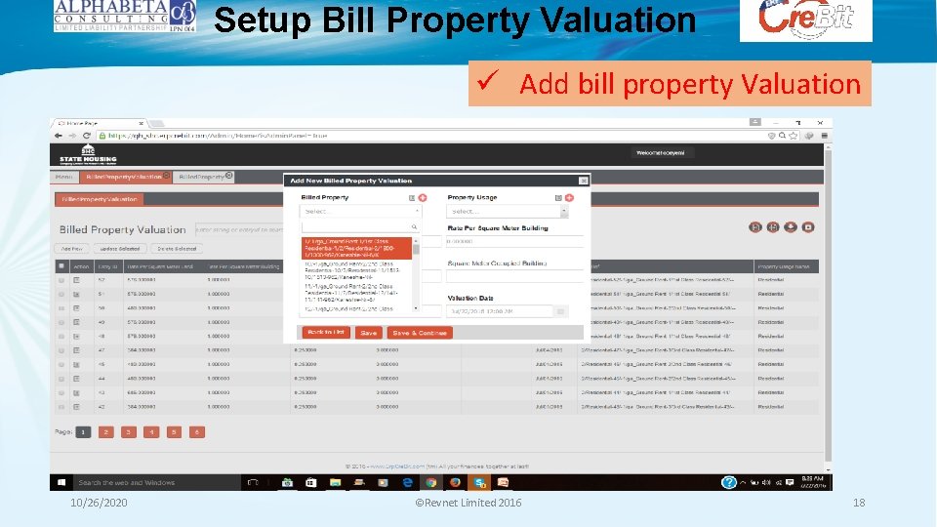Bookmark page using the star icon
The height and width of the screenshot is (527, 937).
pos(793,136)
